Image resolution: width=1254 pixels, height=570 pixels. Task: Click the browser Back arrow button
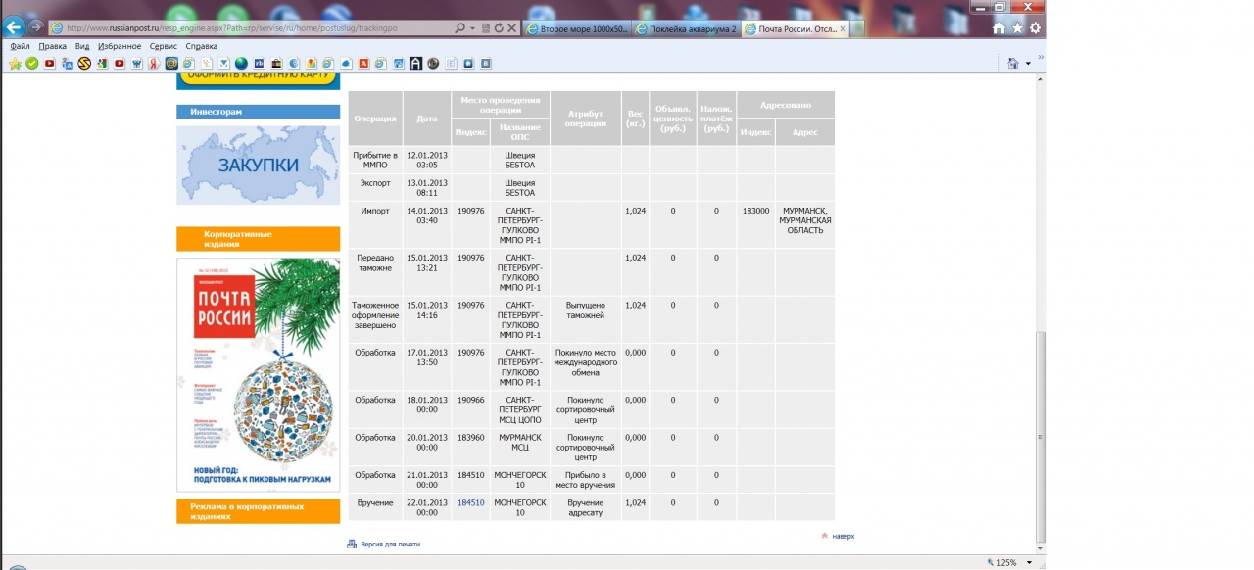coord(14,27)
